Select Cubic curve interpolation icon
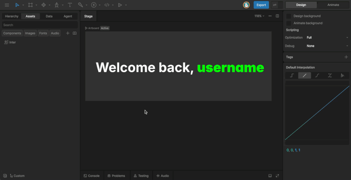The image size is (351, 180). (x=317, y=75)
